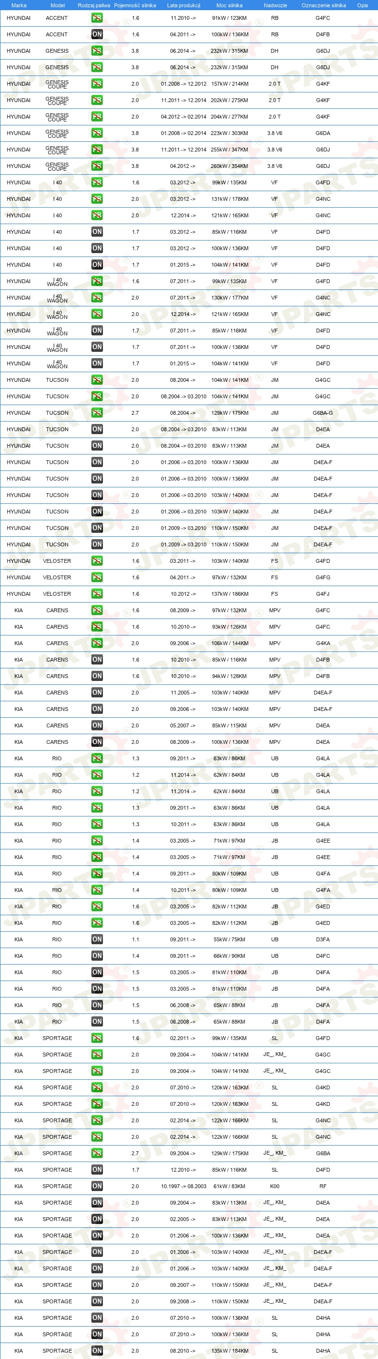Select the petrol icon for VELOSTER 137kW / 186KM

click(97, 594)
